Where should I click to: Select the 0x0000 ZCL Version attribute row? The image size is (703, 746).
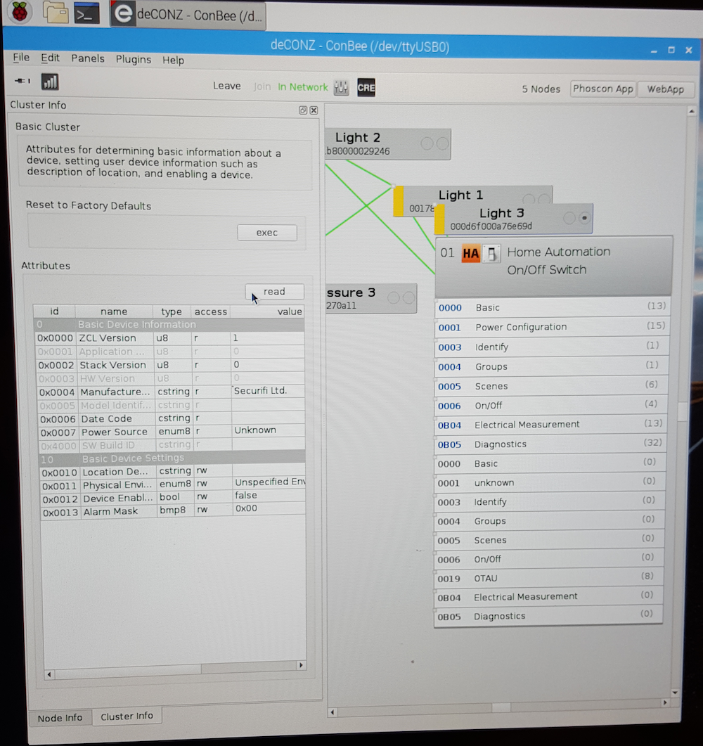point(170,338)
